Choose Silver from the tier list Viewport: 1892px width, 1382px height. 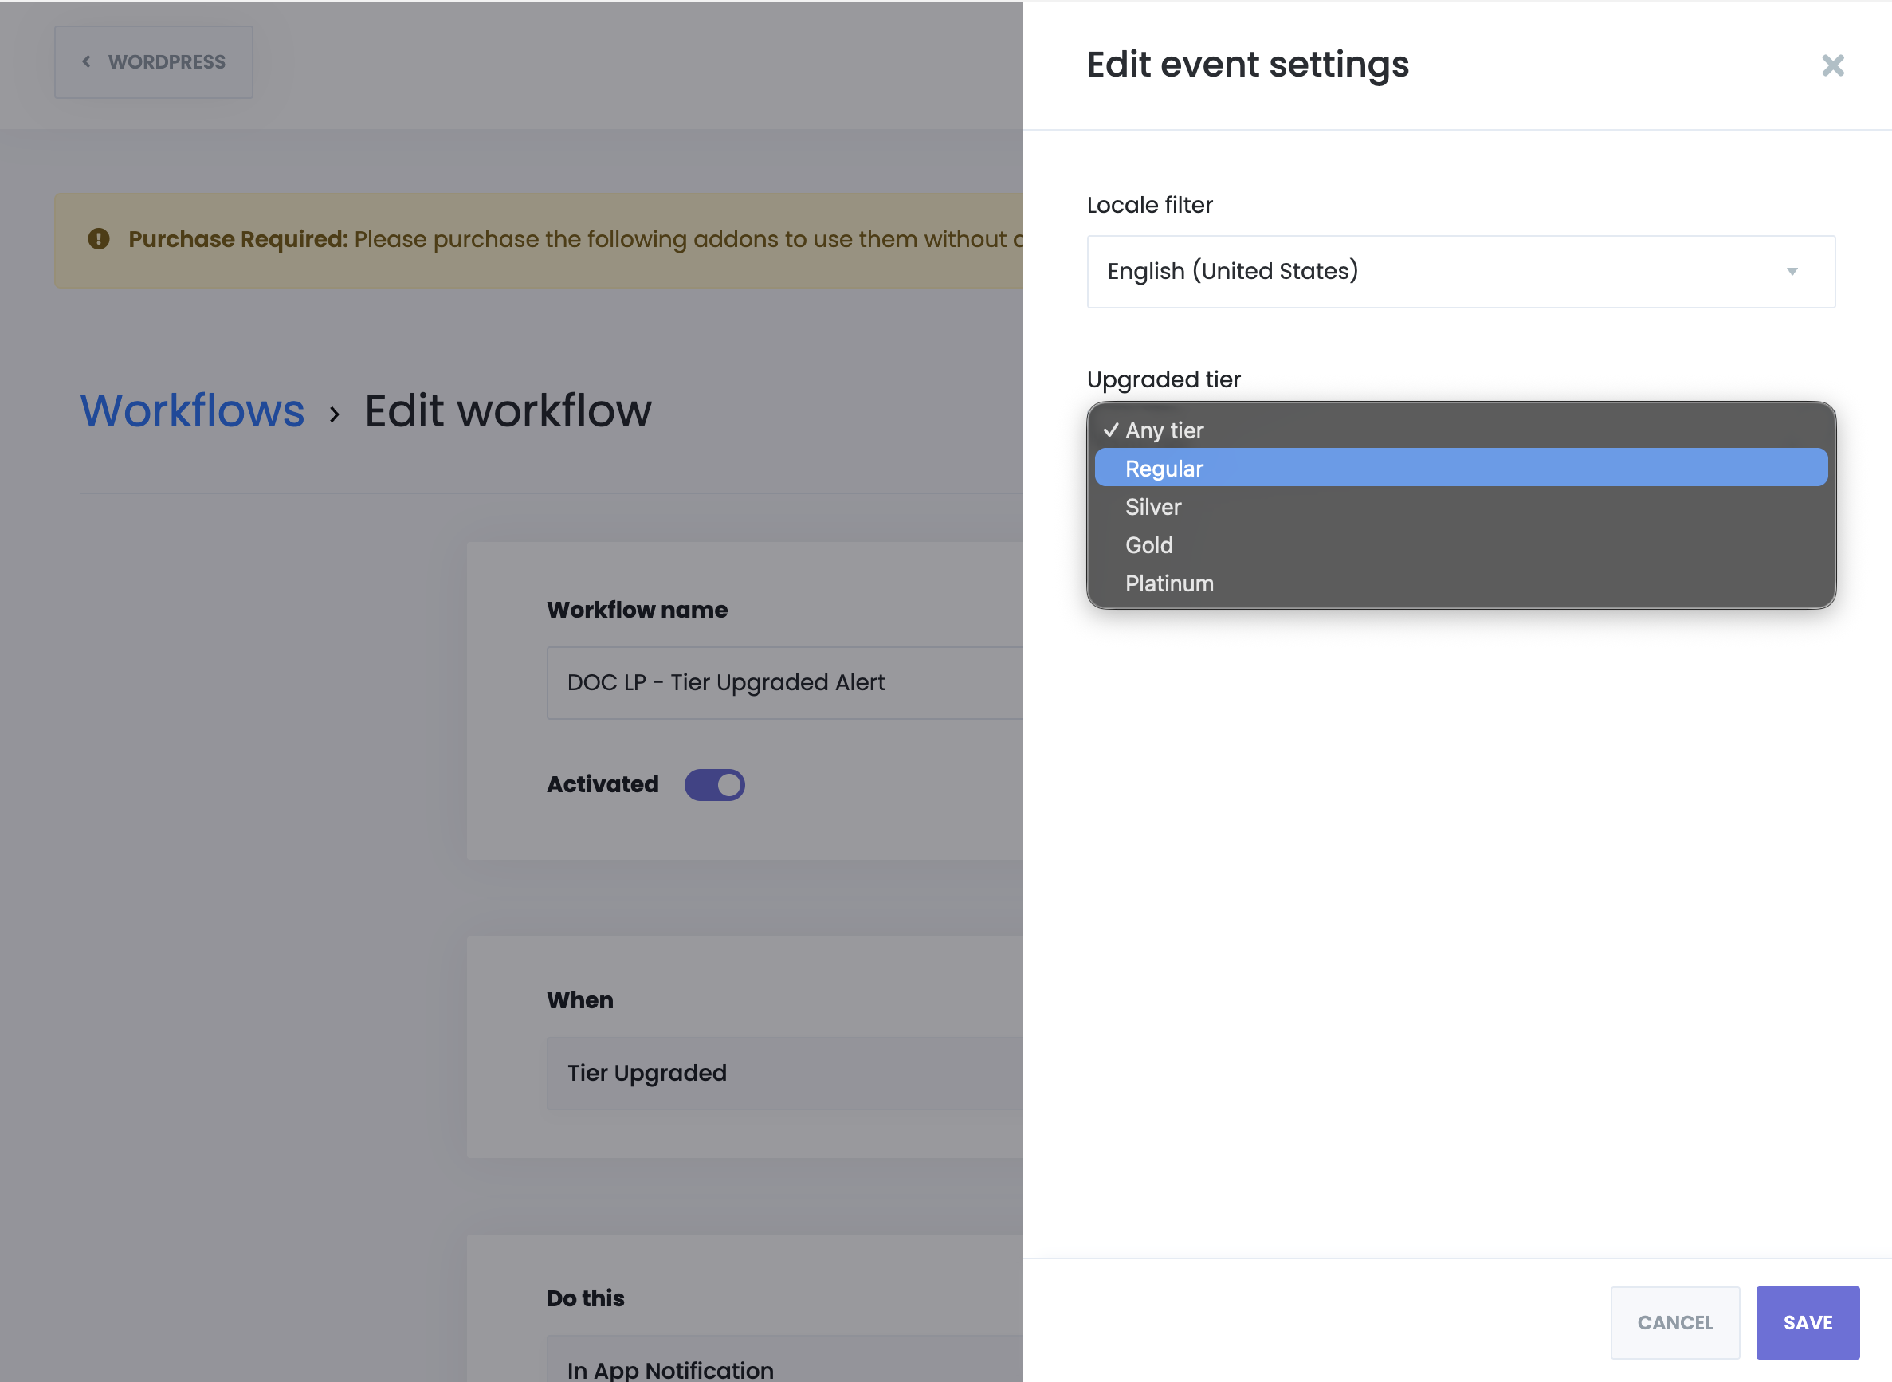[x=1152, y=507]
